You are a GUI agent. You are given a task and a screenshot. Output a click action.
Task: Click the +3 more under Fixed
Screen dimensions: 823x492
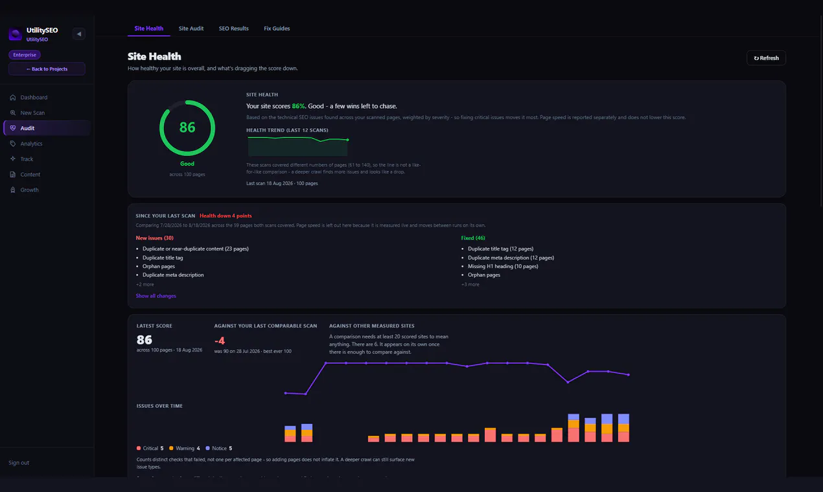(x=470, y=284)
